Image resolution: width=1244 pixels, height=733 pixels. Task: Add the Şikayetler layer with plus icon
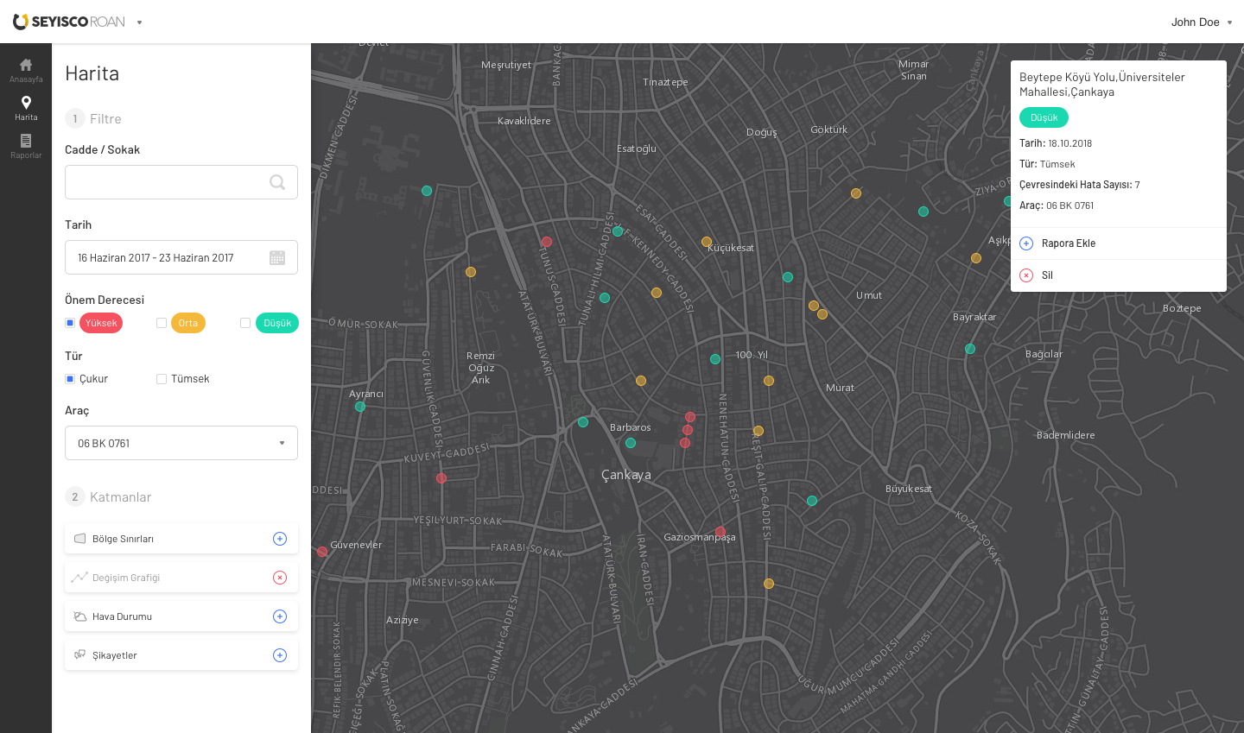[x=280, y=655]
